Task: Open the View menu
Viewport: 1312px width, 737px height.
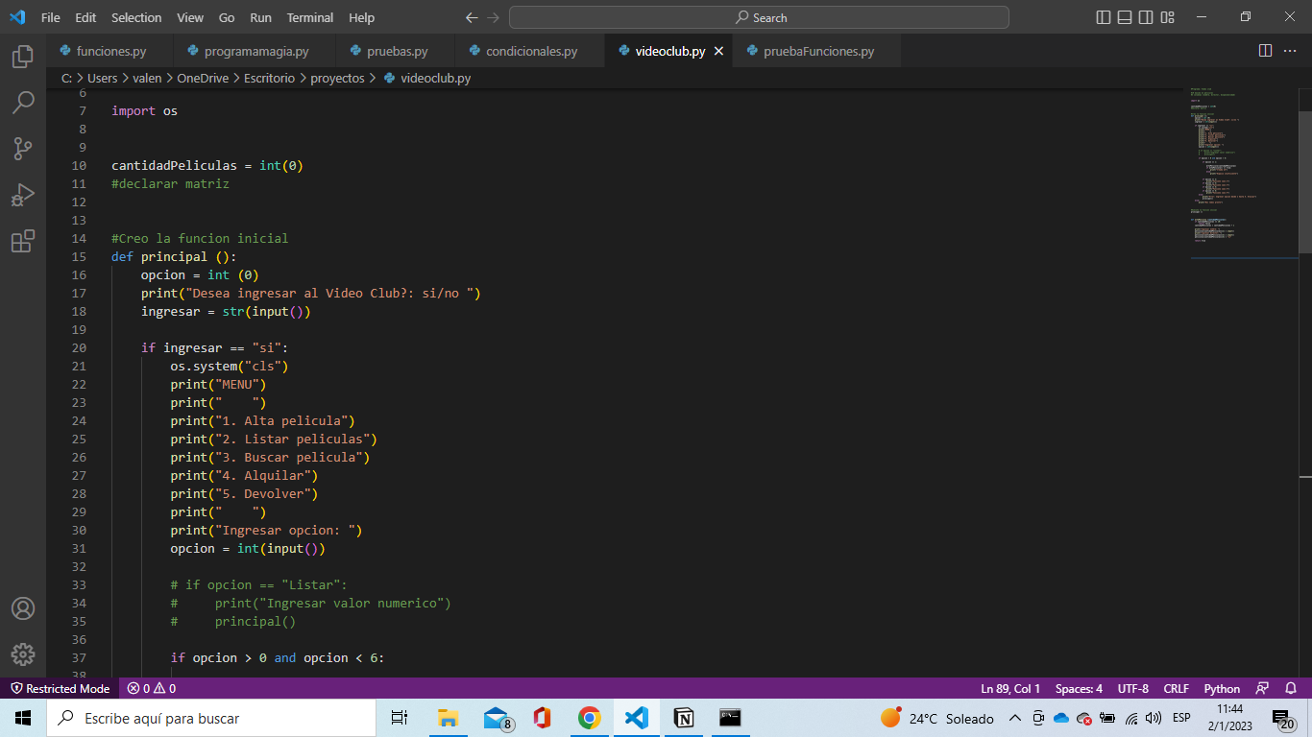Action: 190,17
